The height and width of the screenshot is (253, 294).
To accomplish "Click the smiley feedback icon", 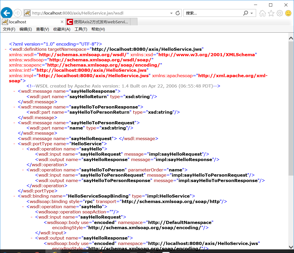I will 288,13.
